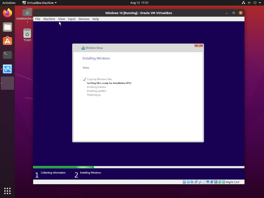Open Terminal from the dock
Viewport: 264px width, 198px height.
tap(7, 55)
